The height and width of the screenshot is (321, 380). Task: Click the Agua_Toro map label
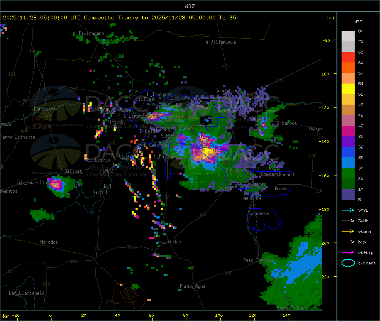click(x=45, y=109)
